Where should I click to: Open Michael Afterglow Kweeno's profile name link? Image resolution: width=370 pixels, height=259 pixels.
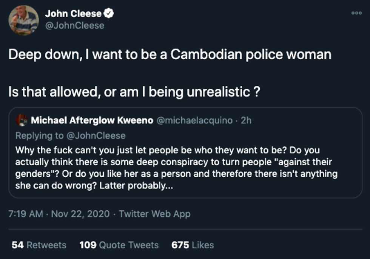click(x=92, y=120)
